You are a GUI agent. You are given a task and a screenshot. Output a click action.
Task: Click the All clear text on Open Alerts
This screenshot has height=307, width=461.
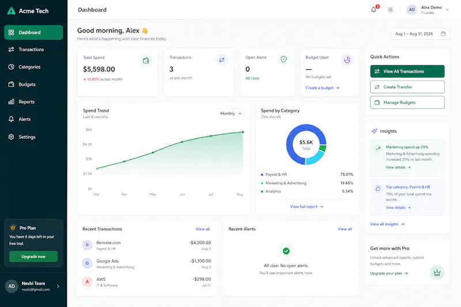click(252, 78)
